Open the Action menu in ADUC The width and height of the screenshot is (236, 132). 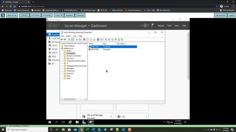(68, 36)
